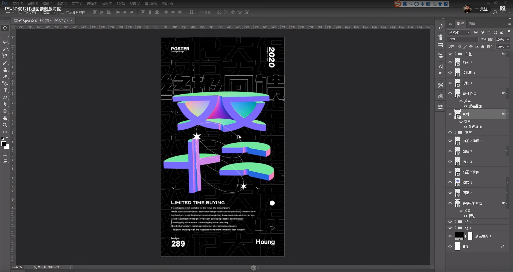Select the Brush tool
Viewport: 513px width, 272px height.
(5, 63)
